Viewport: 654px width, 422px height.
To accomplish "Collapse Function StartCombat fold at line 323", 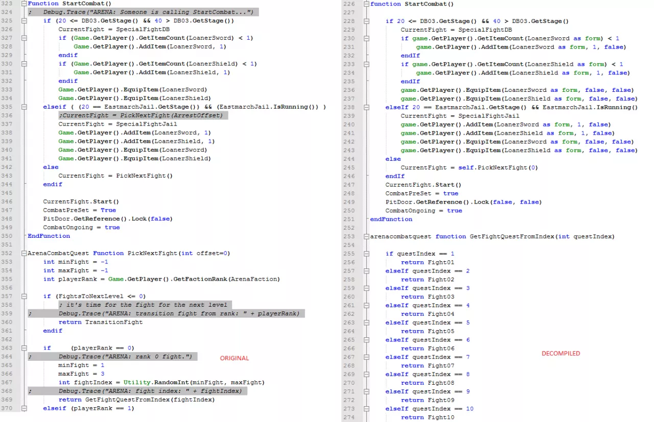I will click(24, 4).
